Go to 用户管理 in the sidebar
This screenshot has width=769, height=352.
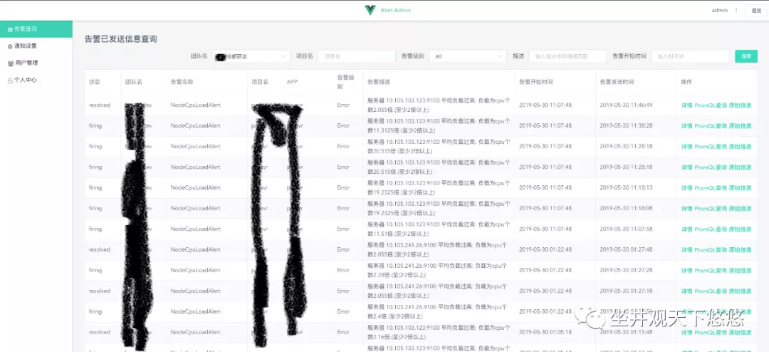coord(26,63)
